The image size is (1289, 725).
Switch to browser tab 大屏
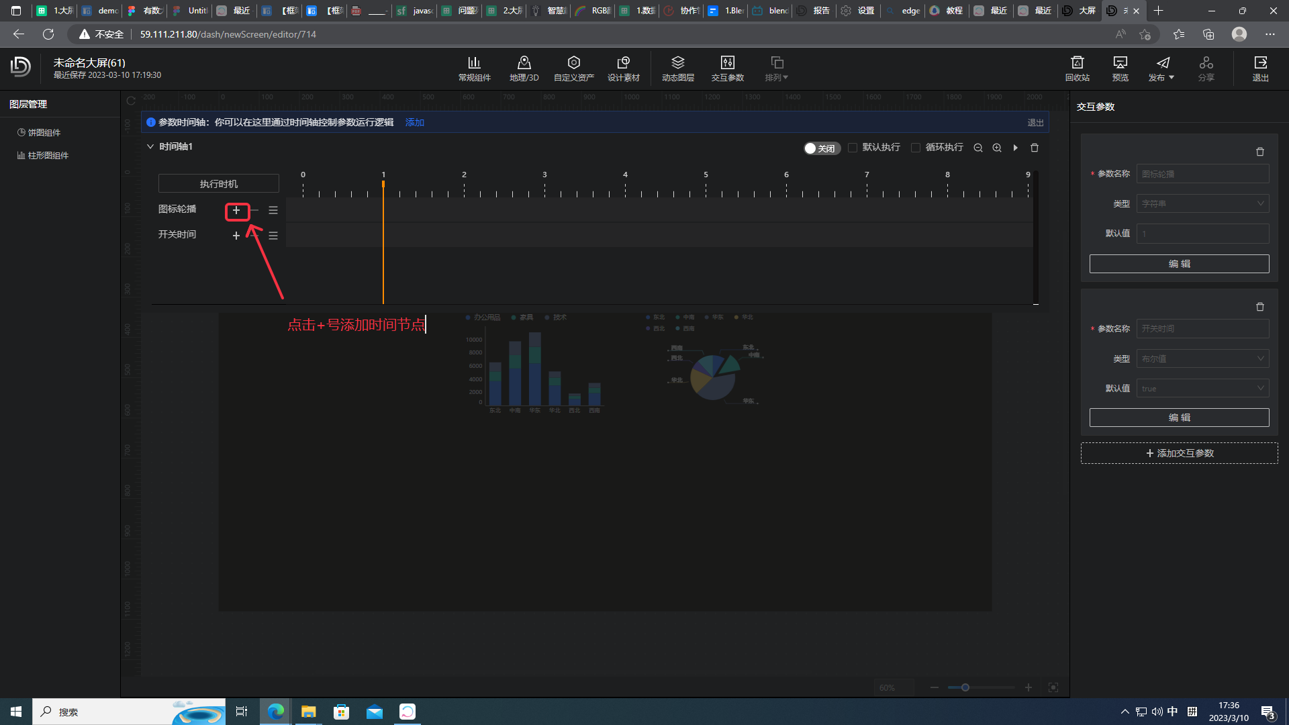[x=1080, y=11]
